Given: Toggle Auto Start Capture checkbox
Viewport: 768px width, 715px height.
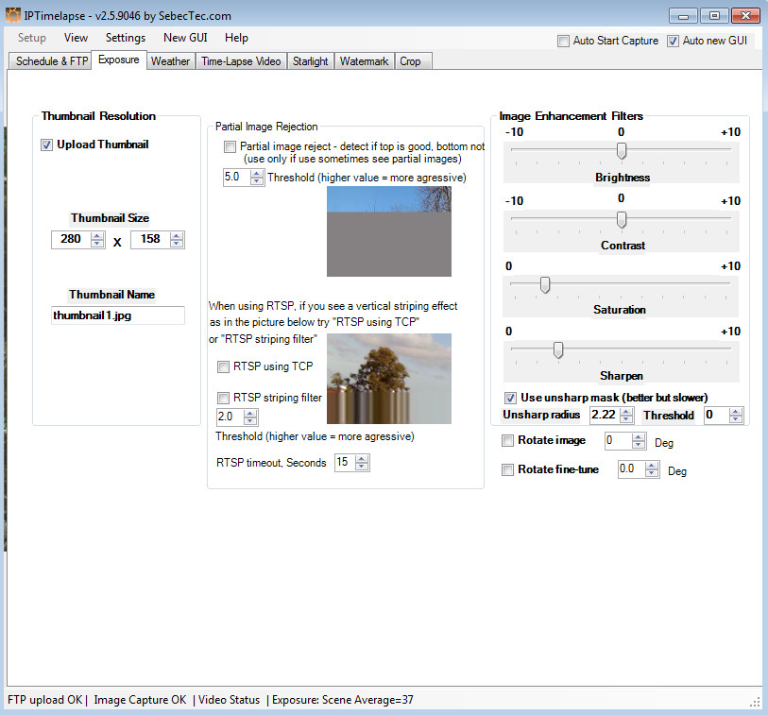Looking at the screenshot, I should tap(563, 41).
